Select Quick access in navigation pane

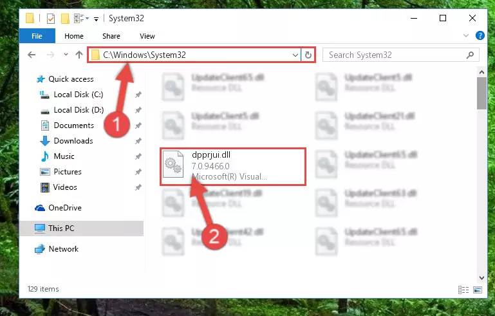(71, 79)
